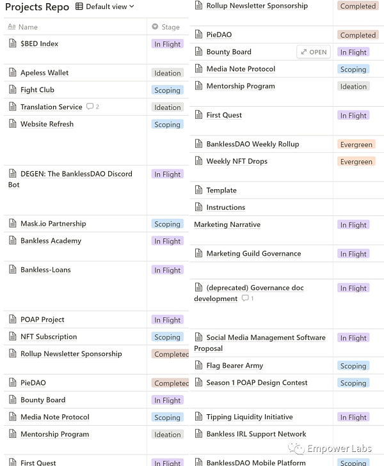Click the Flag Bearer Army page icon
Viewport: 384px width, 466px height.
click(x=198, y=366)
